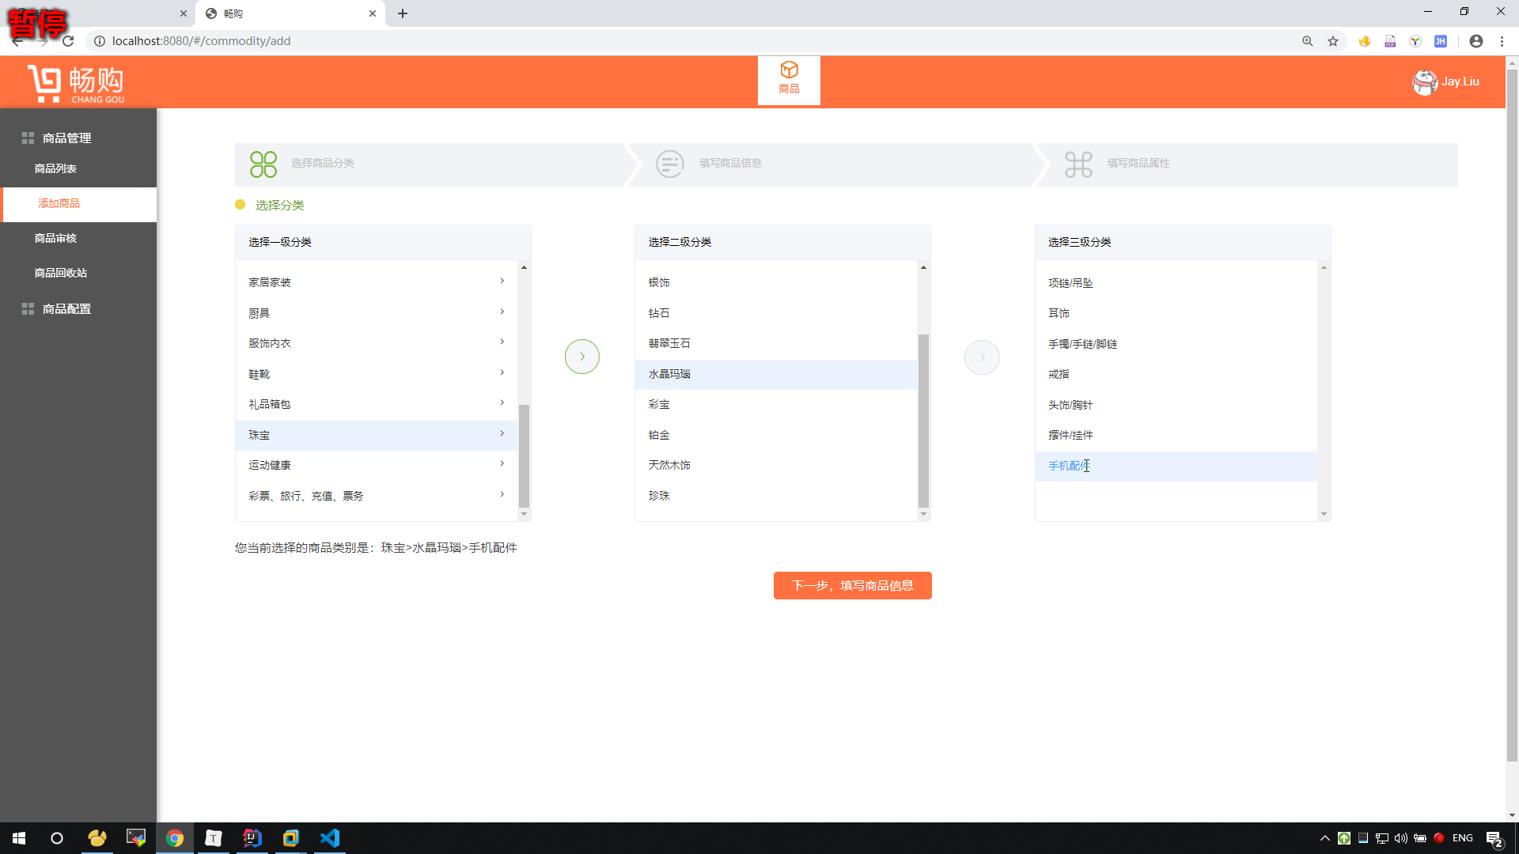Select 钻石 in second-level category list
Image resolution: width=1519 pixels, height=854 pixels.
click(776, 313)
